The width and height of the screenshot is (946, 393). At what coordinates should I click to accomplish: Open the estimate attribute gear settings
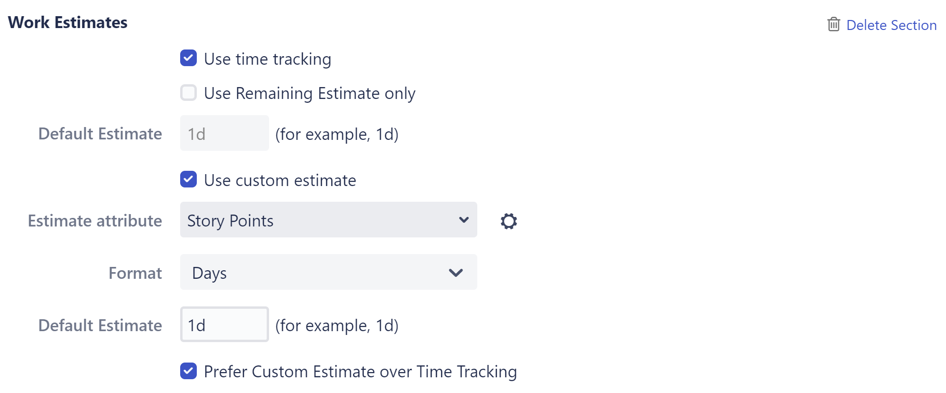point(509,221)
